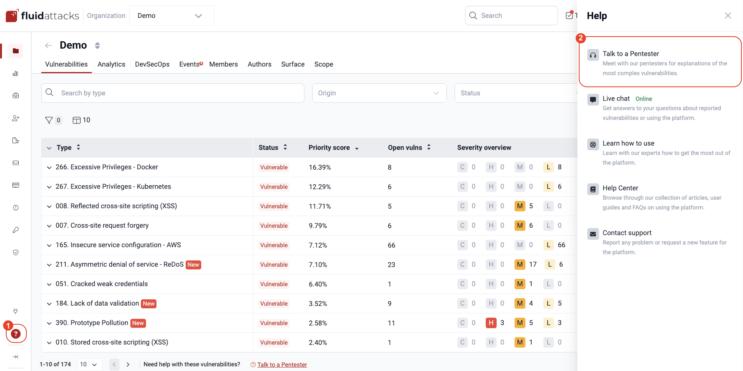Open the analytics bar-chart sidebar icon

(x=16, y=74)
